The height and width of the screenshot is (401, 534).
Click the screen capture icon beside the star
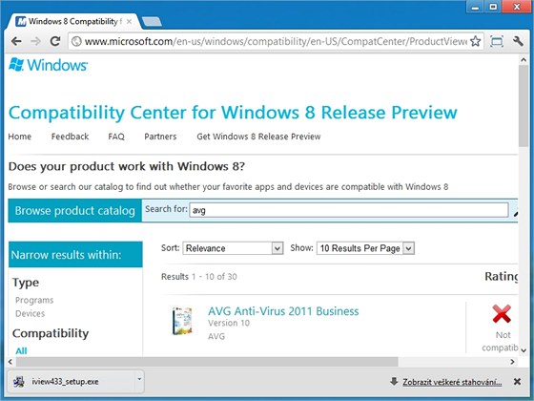(x=497, y=42)
